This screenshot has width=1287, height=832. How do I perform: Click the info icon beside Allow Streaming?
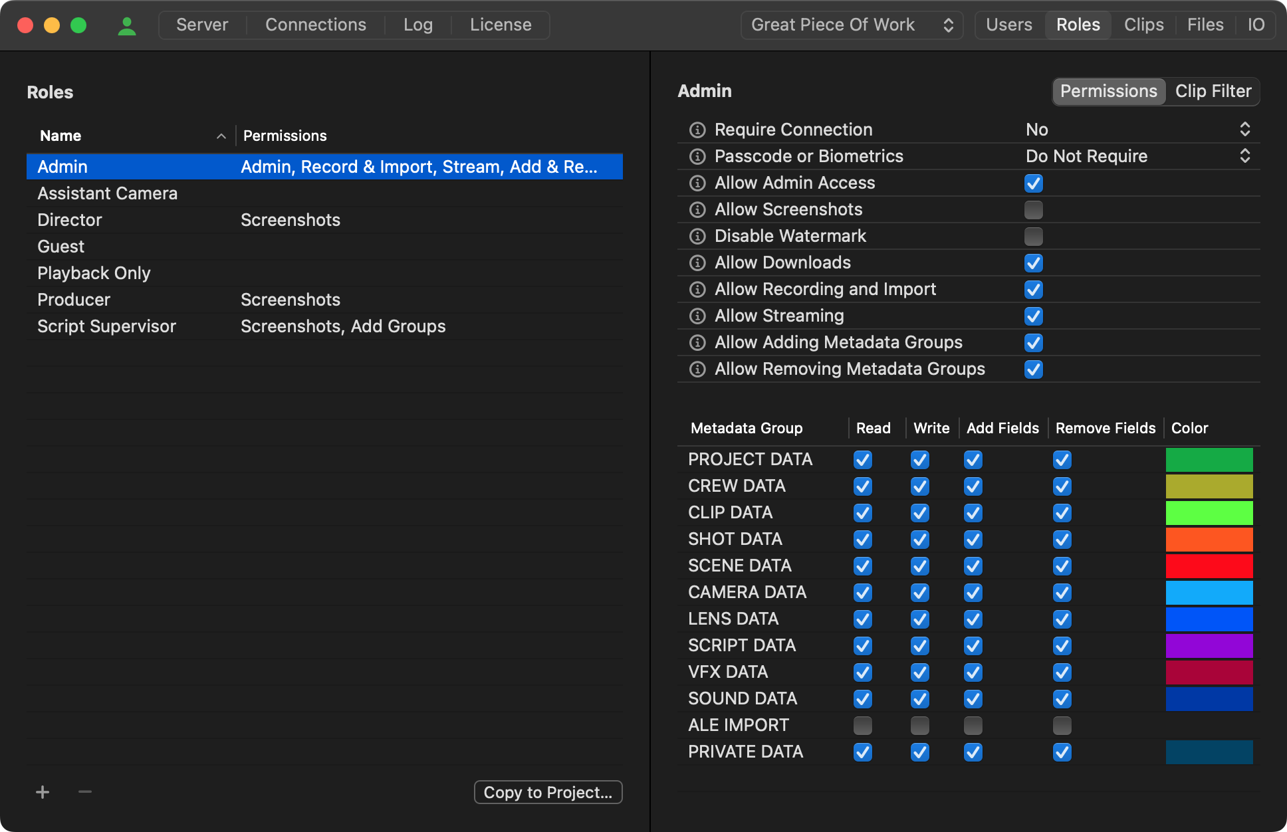click(697, 316)
